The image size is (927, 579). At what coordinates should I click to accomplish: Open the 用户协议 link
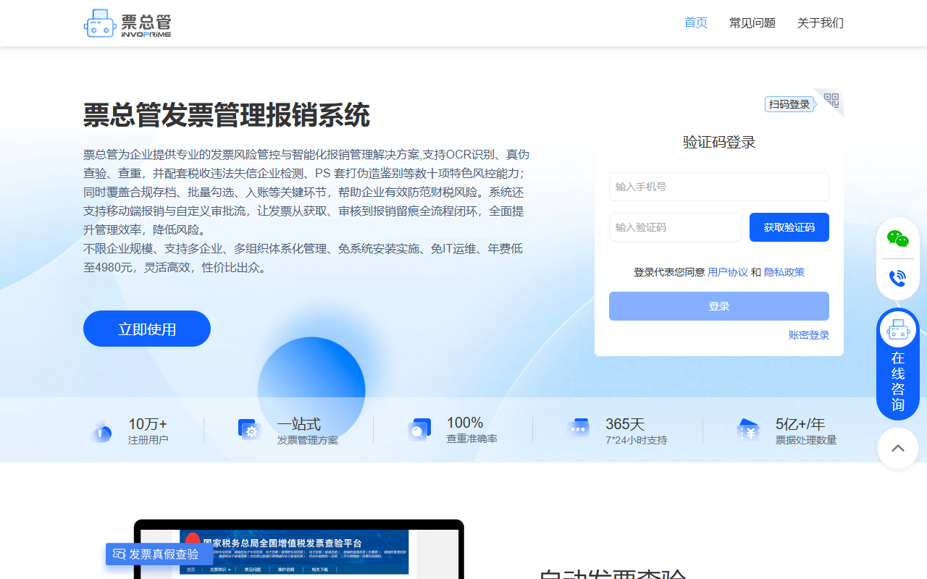pos(728,272)
